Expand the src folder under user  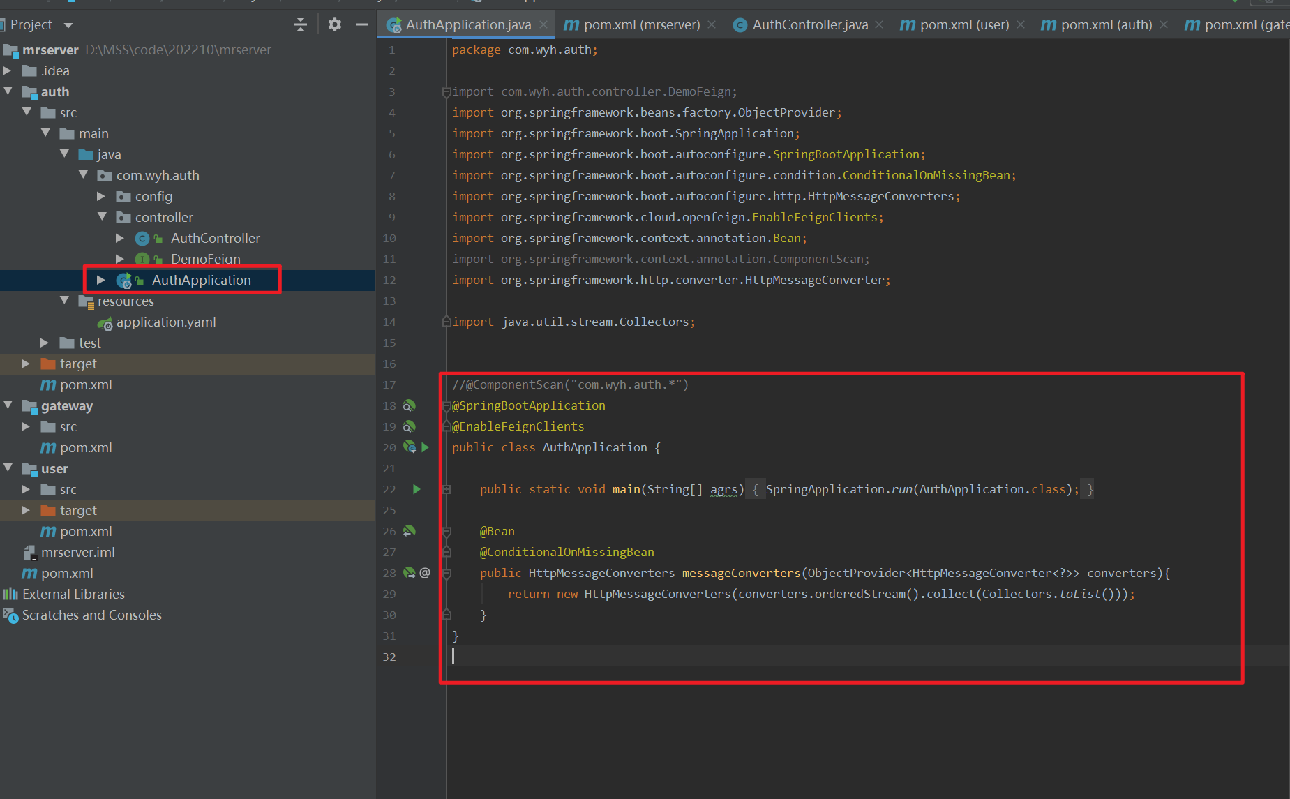coord(26,489)
